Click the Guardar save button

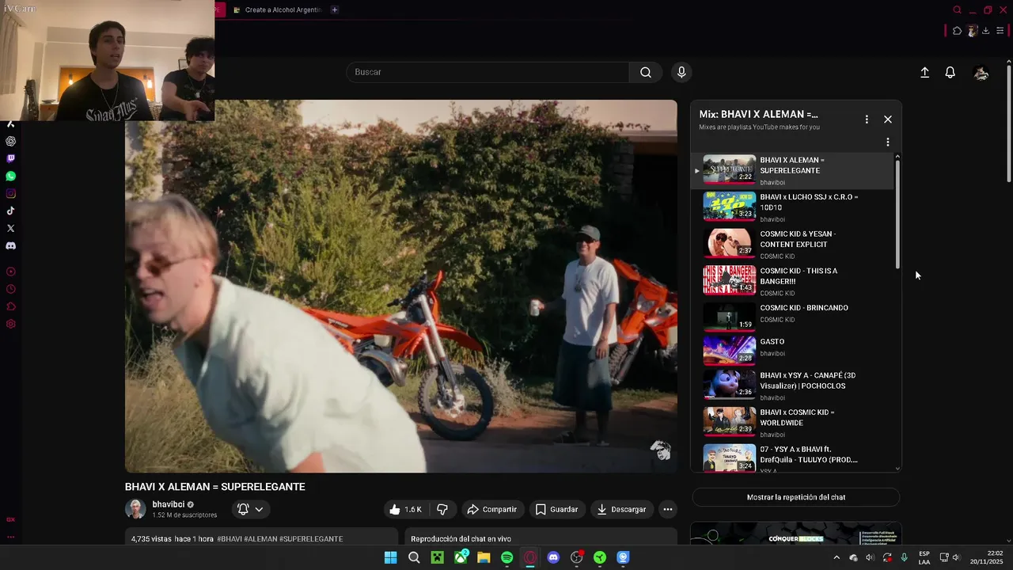(x=556, y=510)
